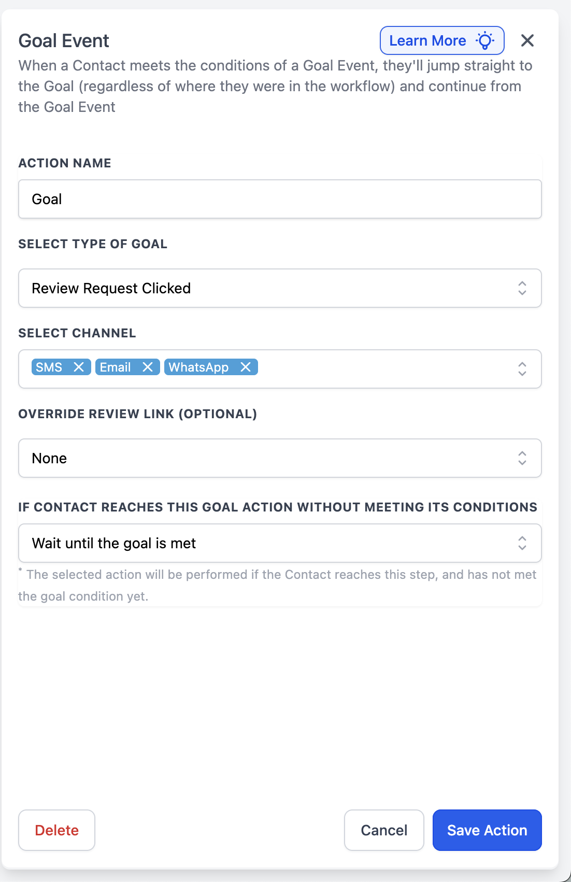The height and width of the screenshot is (882, 571).
Task: Open the Review Request Clicked dropdown
Action: click(259, 288)
